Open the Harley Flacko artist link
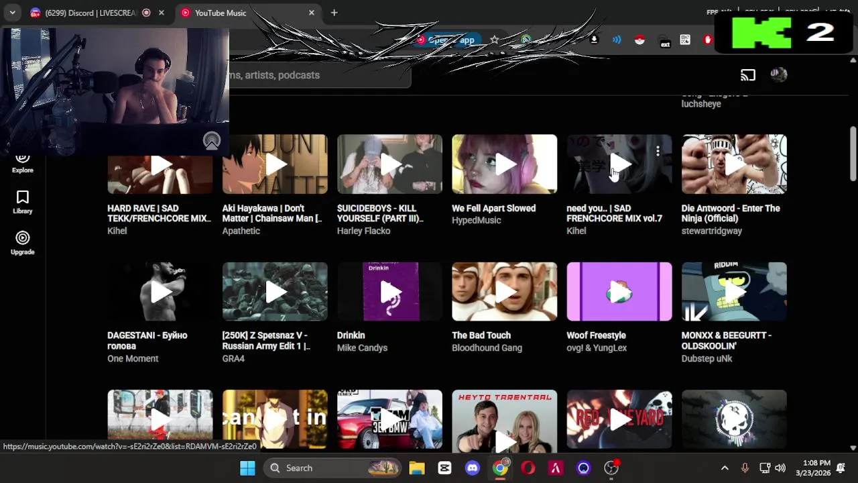 tap(363, 231)
